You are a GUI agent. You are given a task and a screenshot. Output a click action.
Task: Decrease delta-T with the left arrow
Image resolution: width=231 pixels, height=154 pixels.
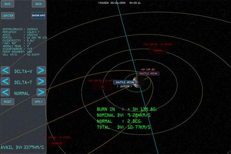tap(5, 81)
